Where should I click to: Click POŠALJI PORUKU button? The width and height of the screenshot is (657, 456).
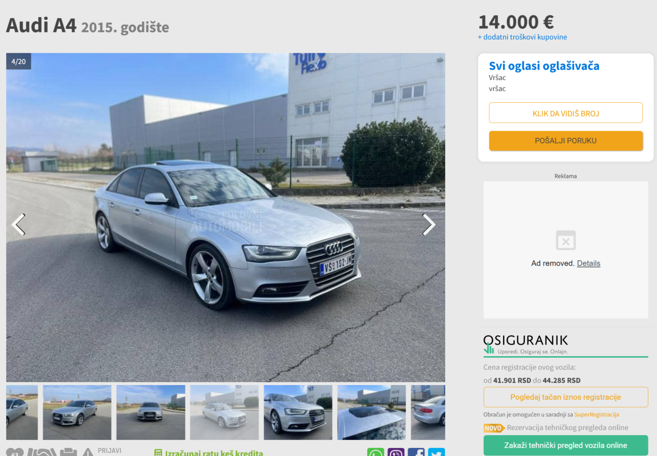[x=565, y=141]
